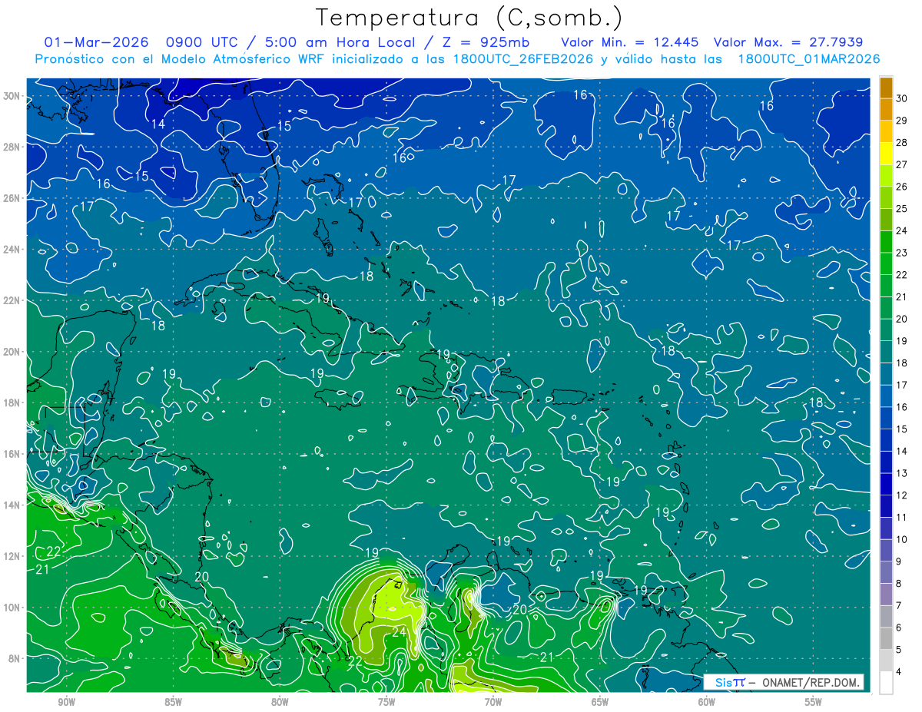Click the brown top swatch above 30

886,88
